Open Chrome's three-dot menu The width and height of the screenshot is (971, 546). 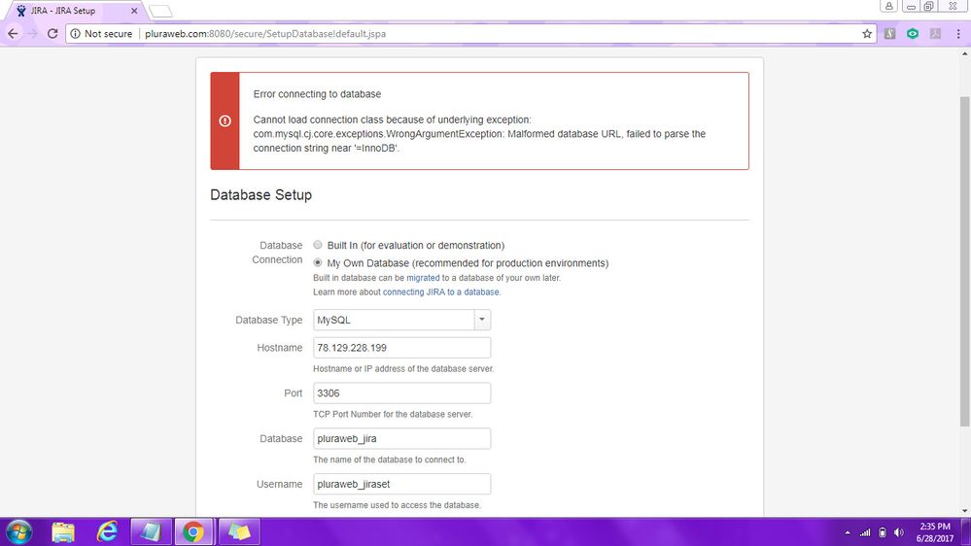click(958, 33)
